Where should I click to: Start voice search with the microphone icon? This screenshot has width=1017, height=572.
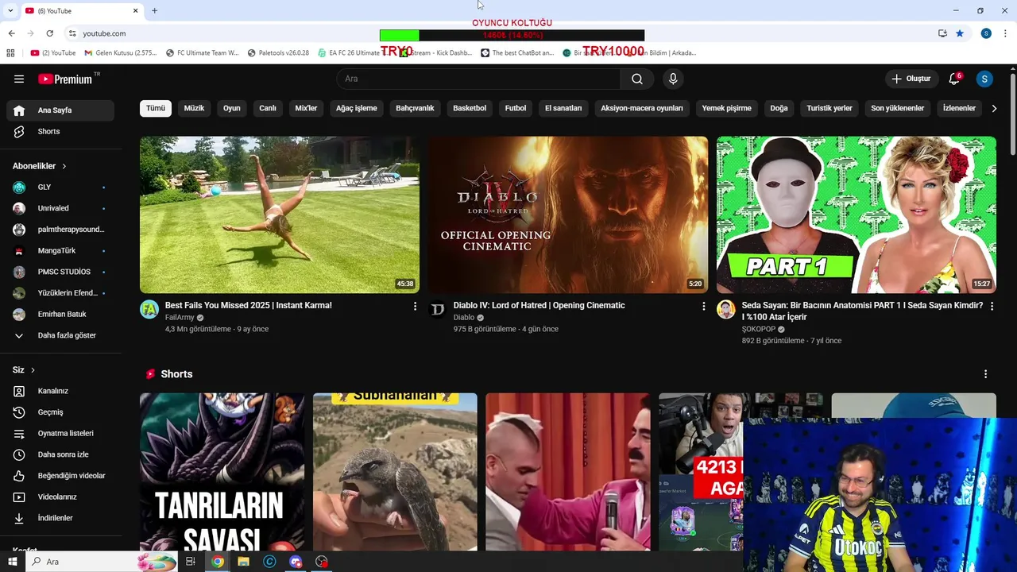click(673, 79)
